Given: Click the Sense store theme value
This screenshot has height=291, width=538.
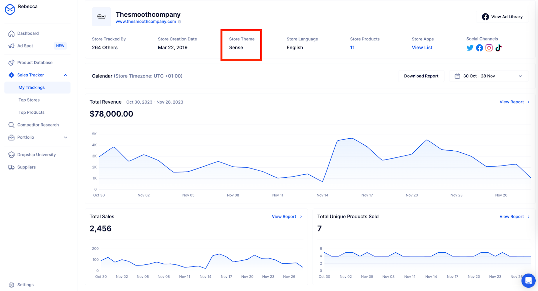Looking at the screenshot, I should click(236, 47).
